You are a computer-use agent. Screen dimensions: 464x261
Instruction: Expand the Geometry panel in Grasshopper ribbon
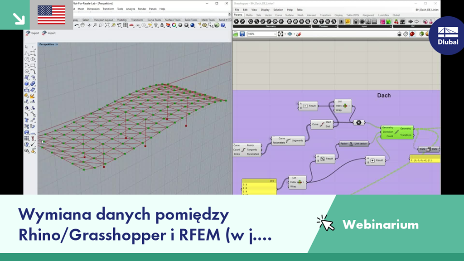[x=310, y=26]
